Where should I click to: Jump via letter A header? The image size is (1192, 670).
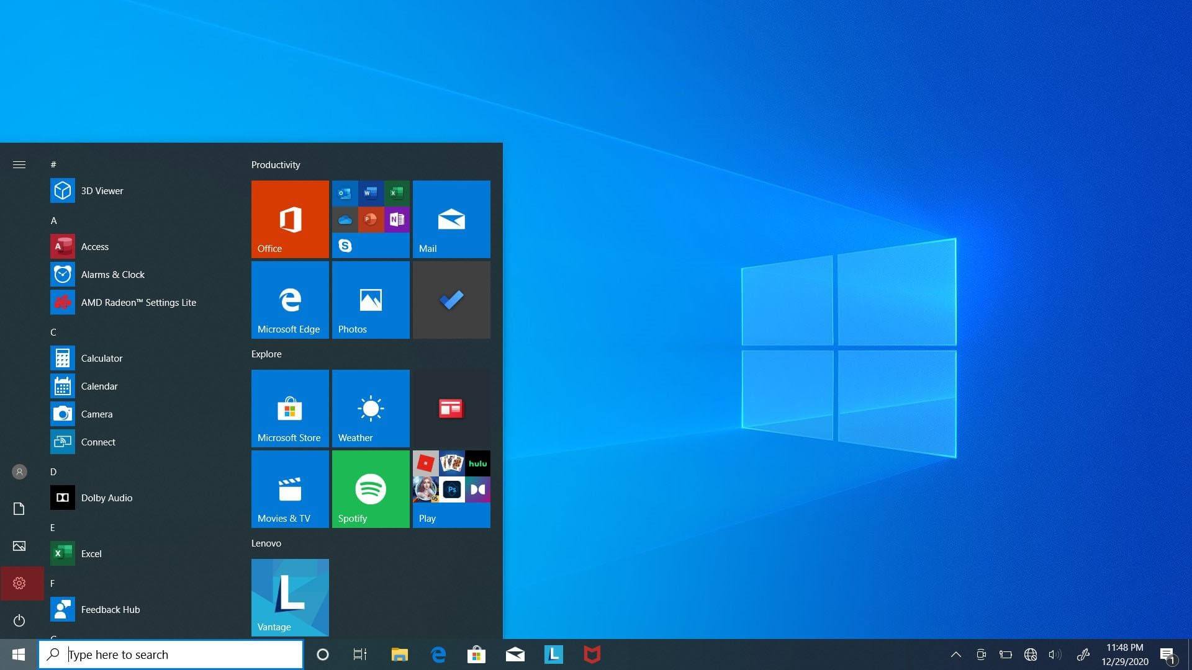pos(53,220)
